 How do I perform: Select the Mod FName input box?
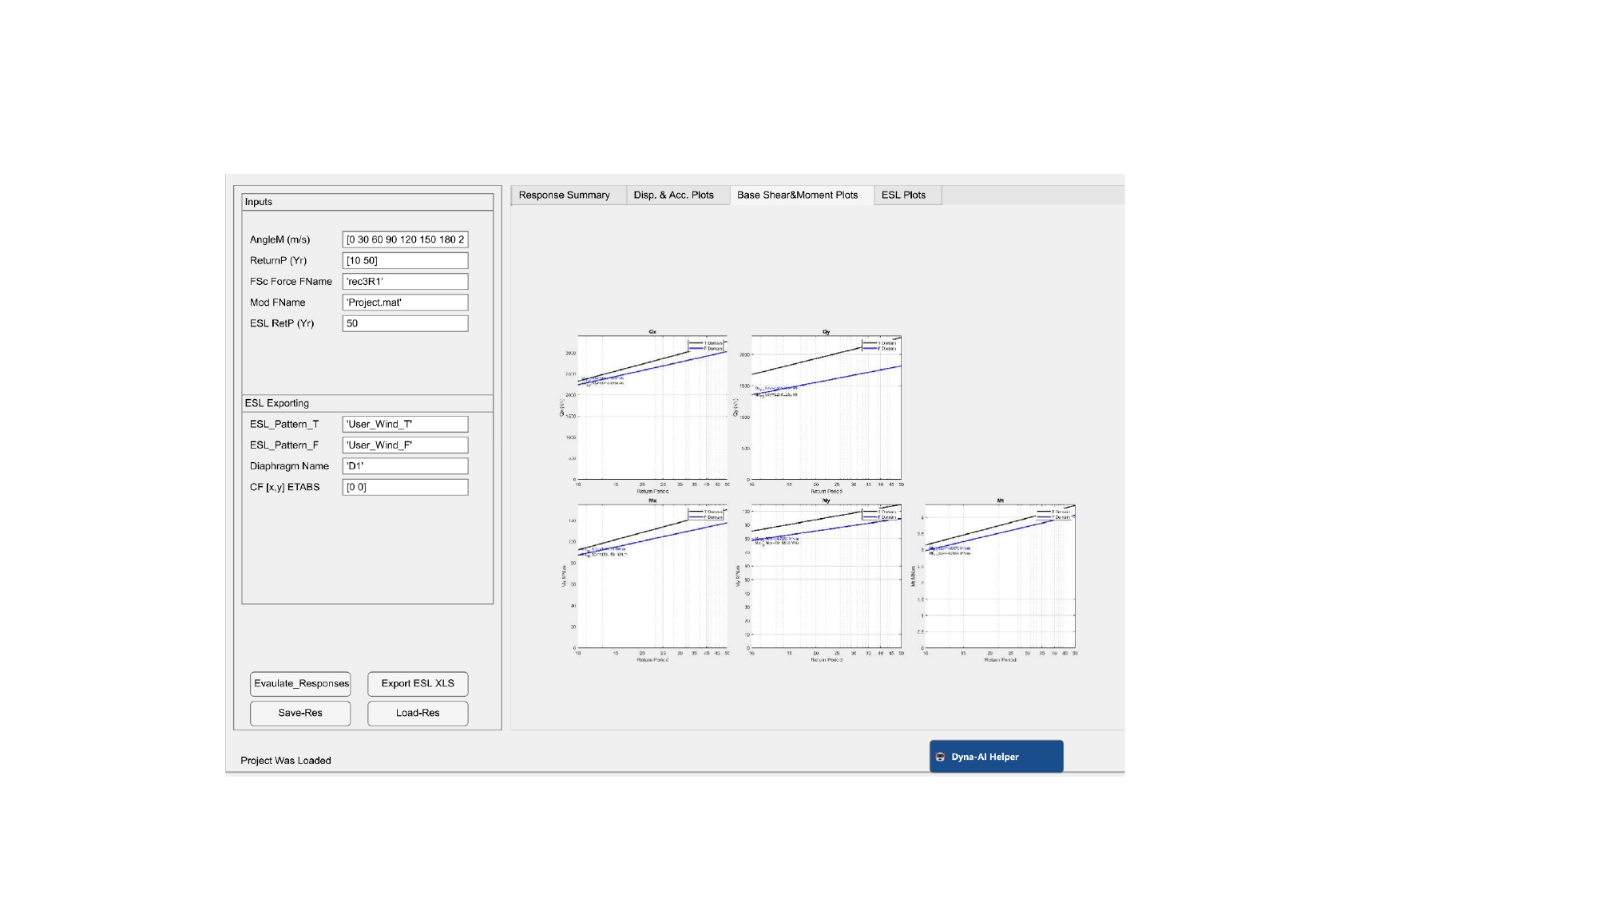[x=405, y=303]
